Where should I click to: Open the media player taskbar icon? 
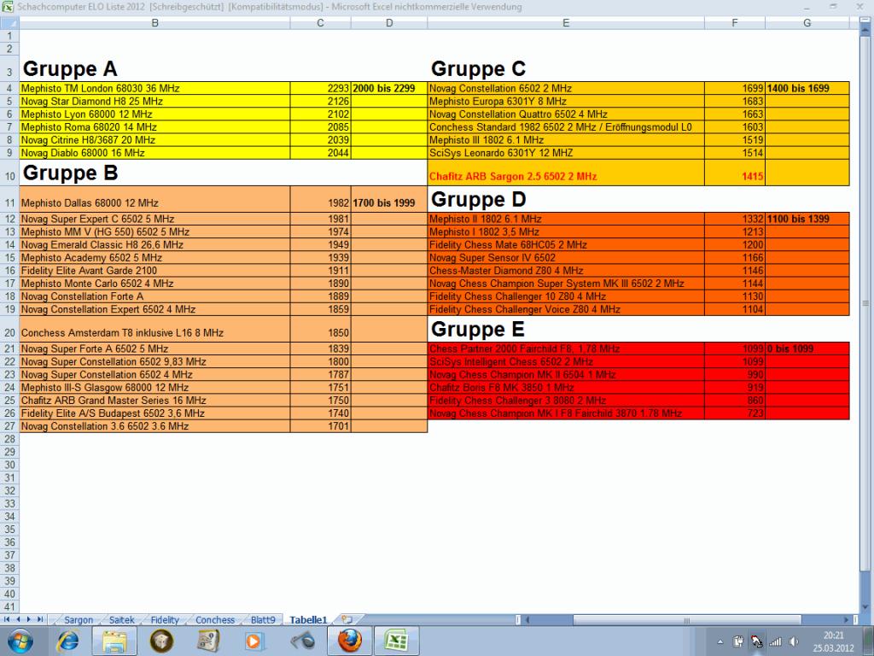(254, 641)
